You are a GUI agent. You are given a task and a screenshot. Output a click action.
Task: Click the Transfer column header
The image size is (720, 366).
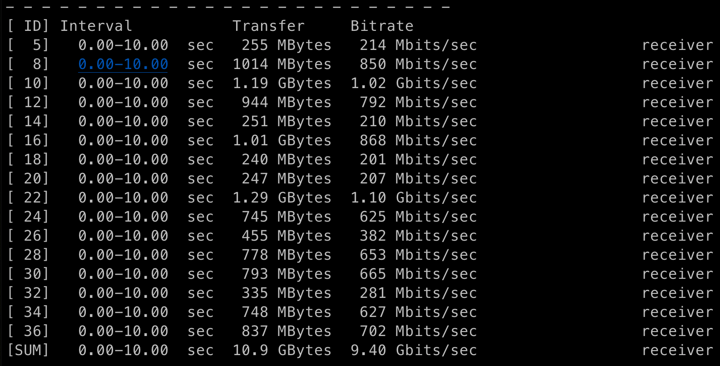tap(268, 26)
